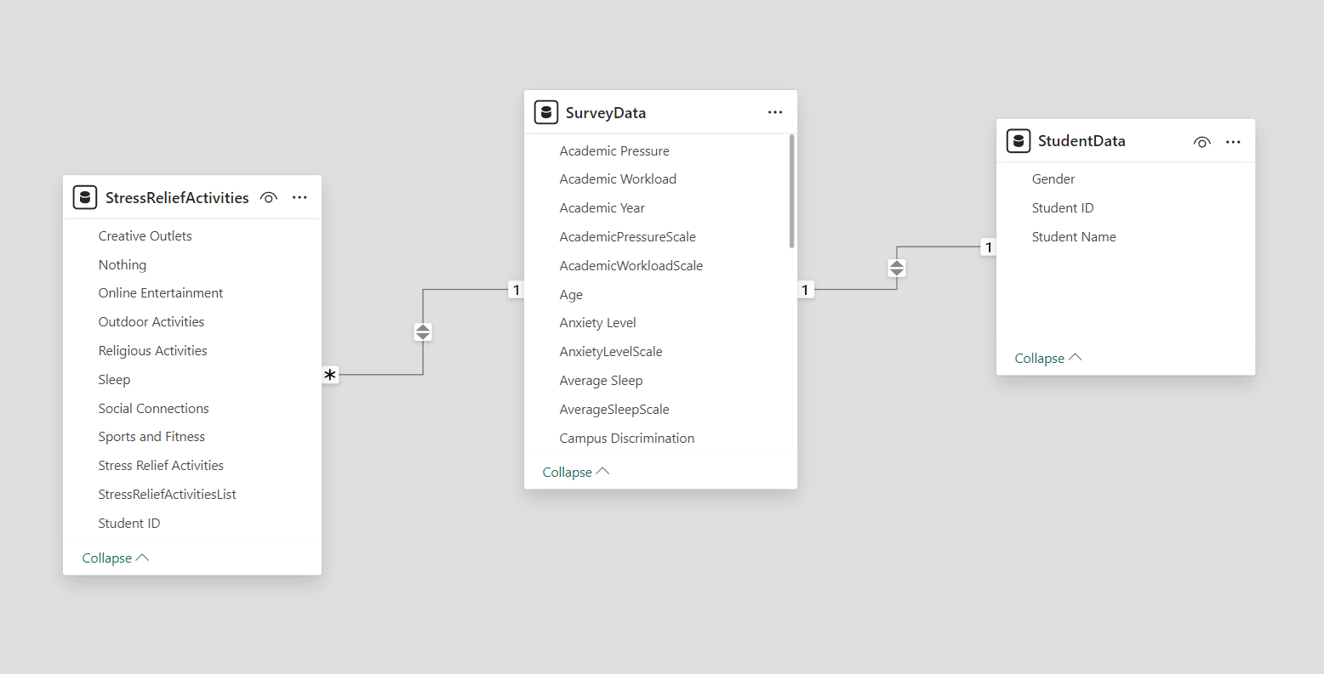The width and height of the screenshot is (1324, 674).
Task: Select the Gender field in StudentData
Action: click(x=1053, y=178)
